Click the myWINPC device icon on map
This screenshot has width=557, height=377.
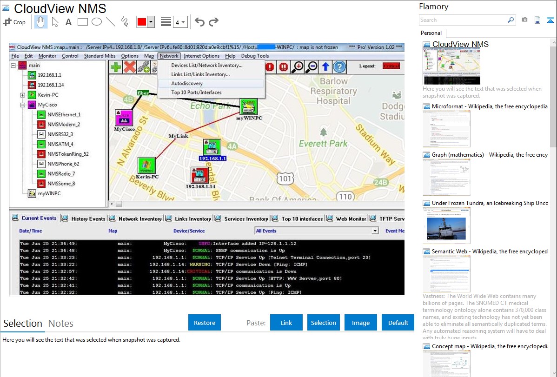pyautogui.click(x=248, y=107)
